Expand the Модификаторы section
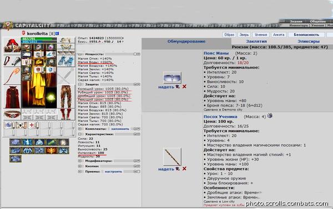The image size is (333, 209). (79, 161)
